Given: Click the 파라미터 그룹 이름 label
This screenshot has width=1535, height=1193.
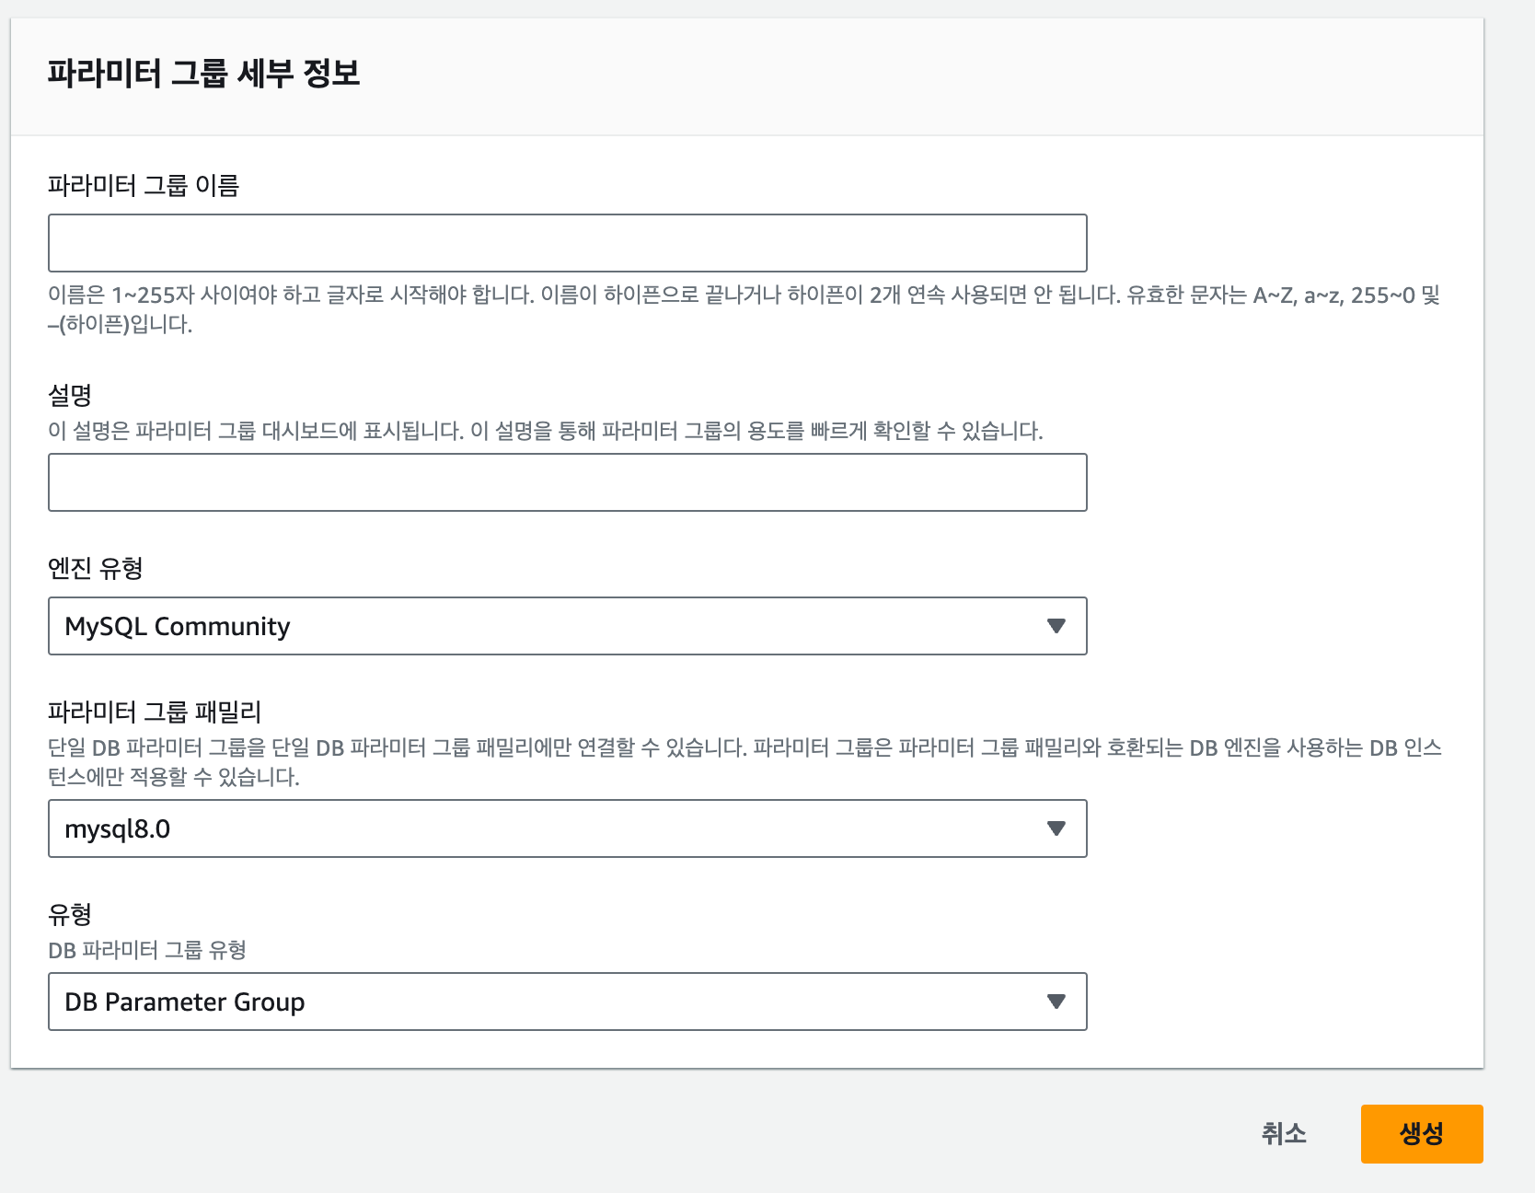Looking at the screenshot, I should pos(144,185).
